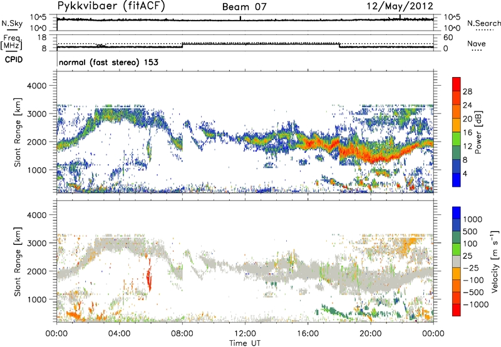Click the "18" frequency axis tick label
Screen dimensions: 501x347
click(x=42, y=38)
